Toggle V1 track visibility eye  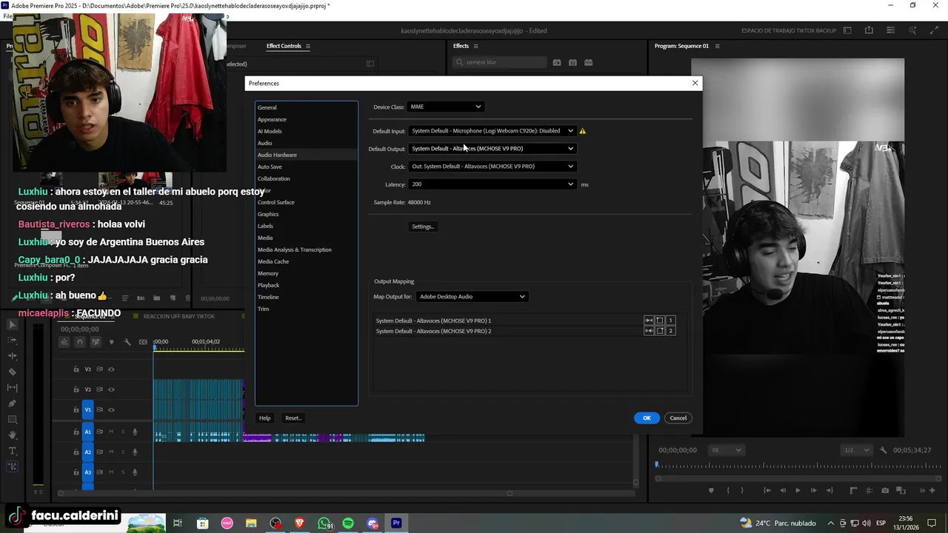click(x=111, y=409)
